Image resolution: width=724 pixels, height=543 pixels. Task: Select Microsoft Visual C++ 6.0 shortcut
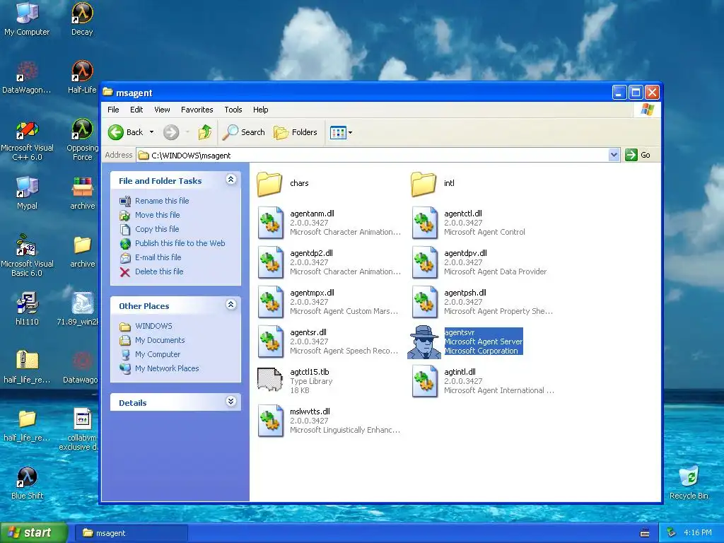point(28,141)
